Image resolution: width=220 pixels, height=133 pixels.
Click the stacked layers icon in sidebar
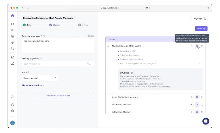(x=13, y=42)
